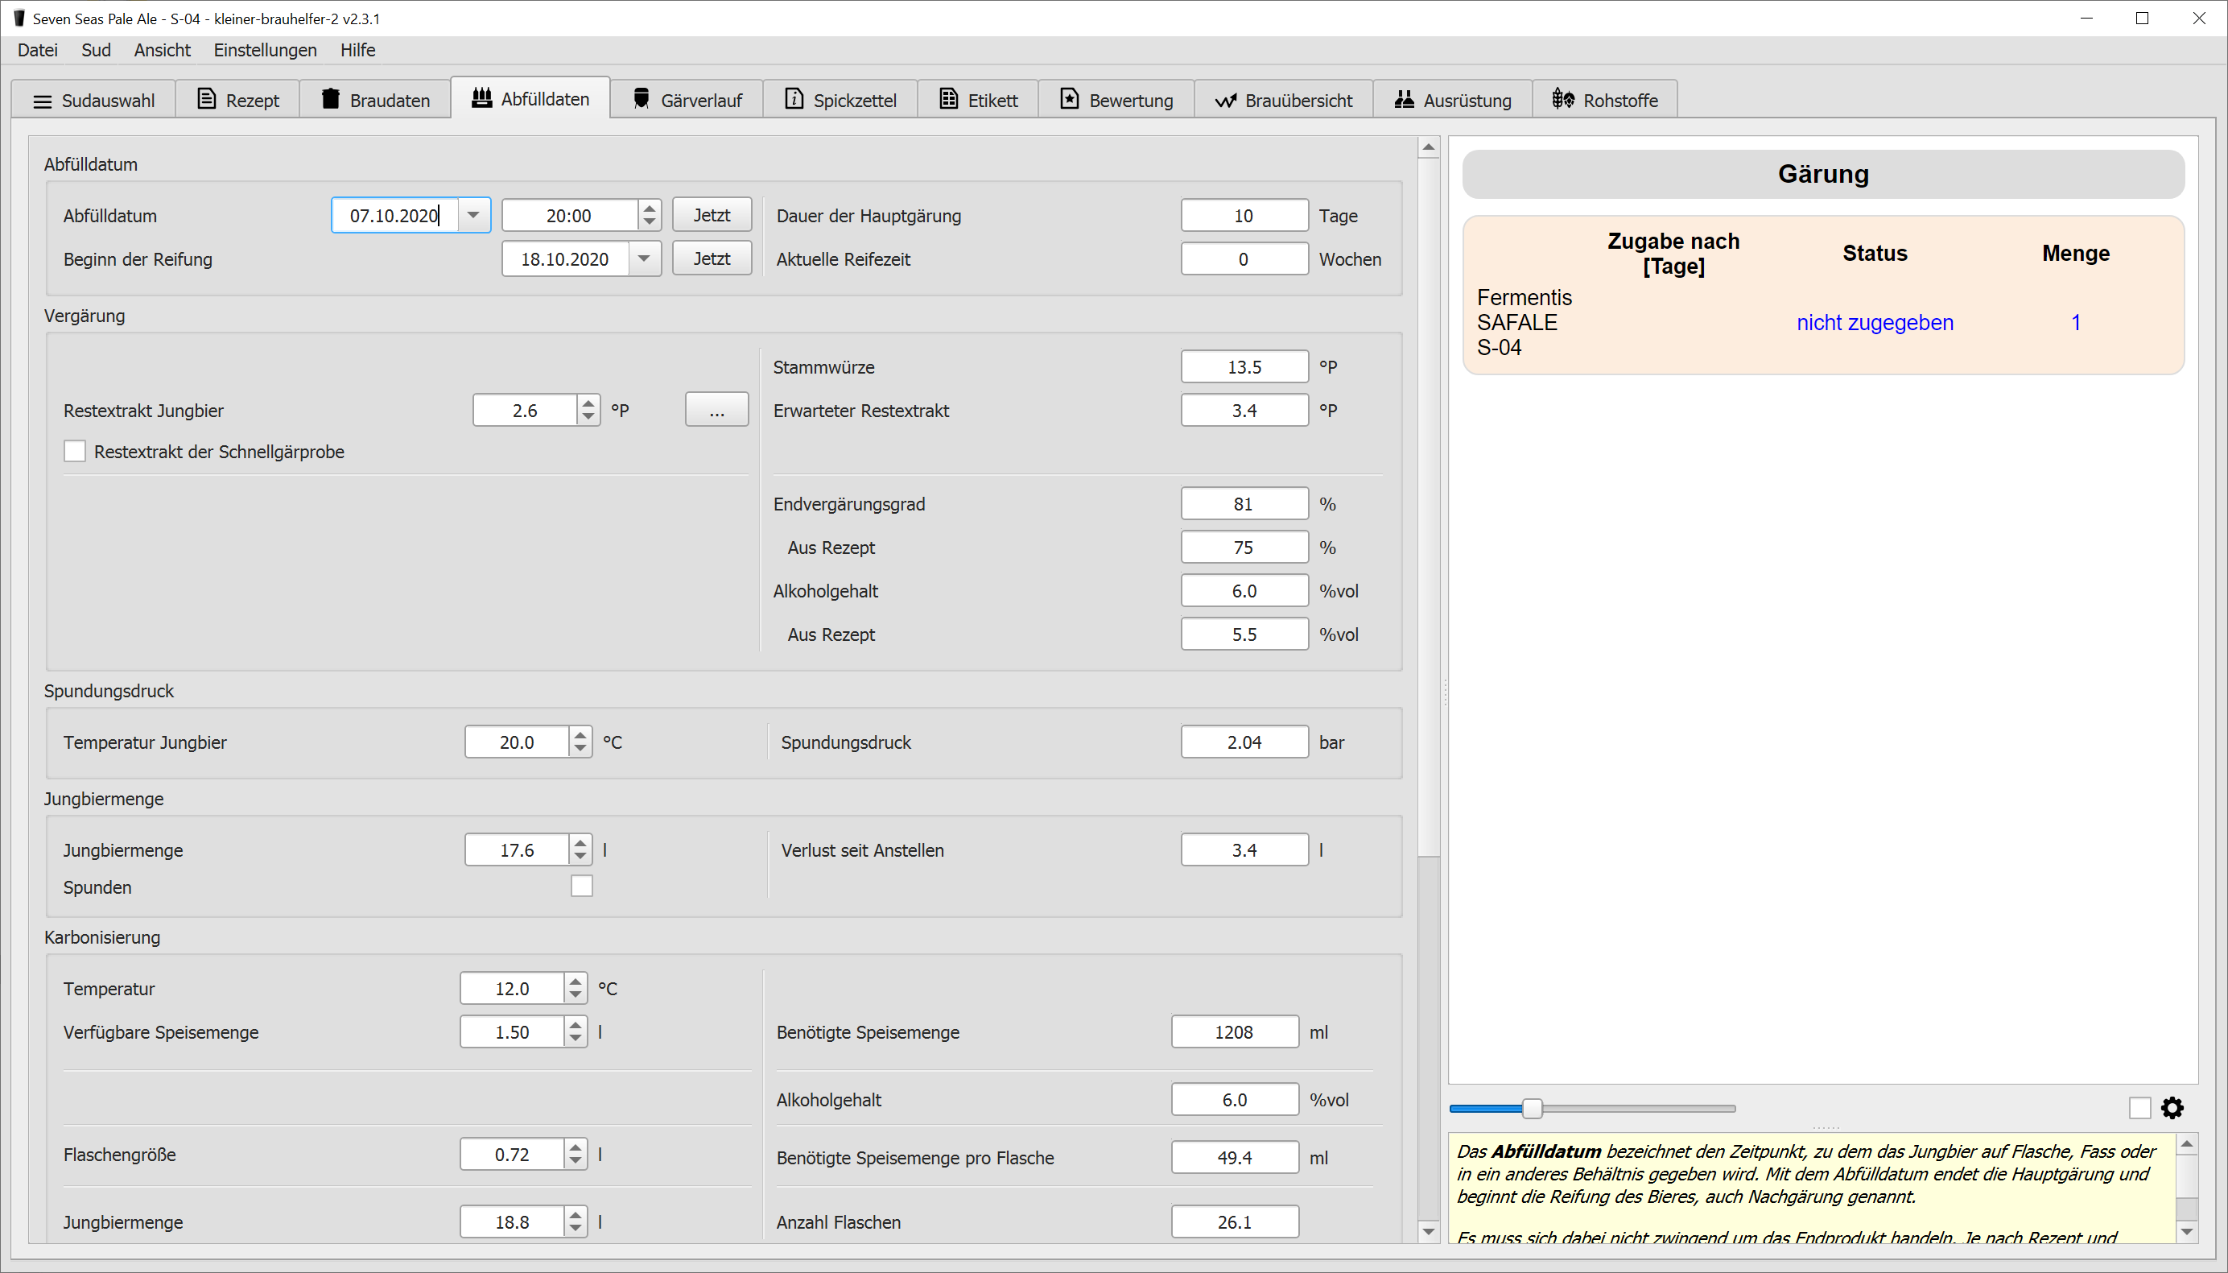The image size is (2228, 1273).
Task: Click the Spickzettel info sheet icon
Action: [x=794, y=100]
